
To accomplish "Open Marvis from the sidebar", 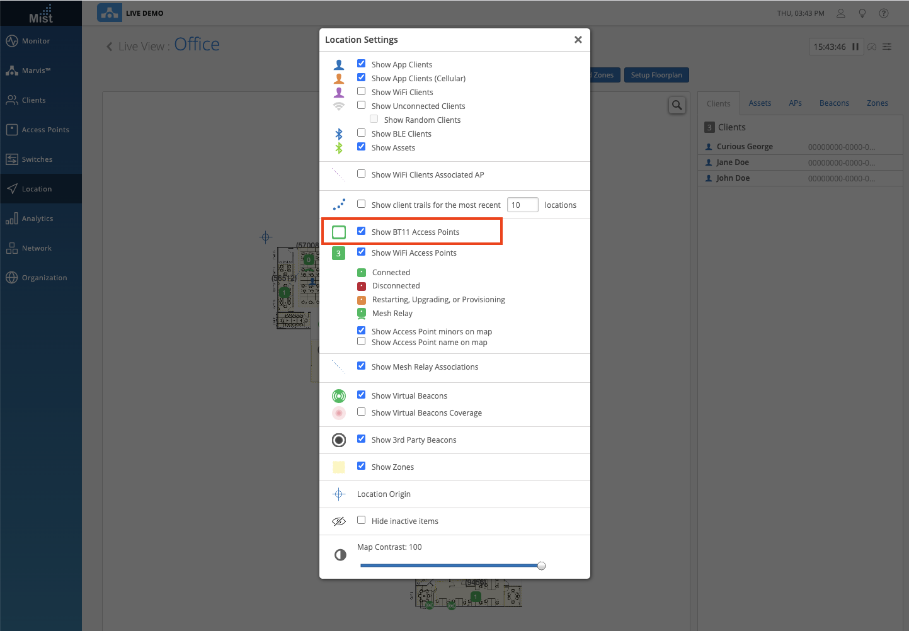I will 36,71.
